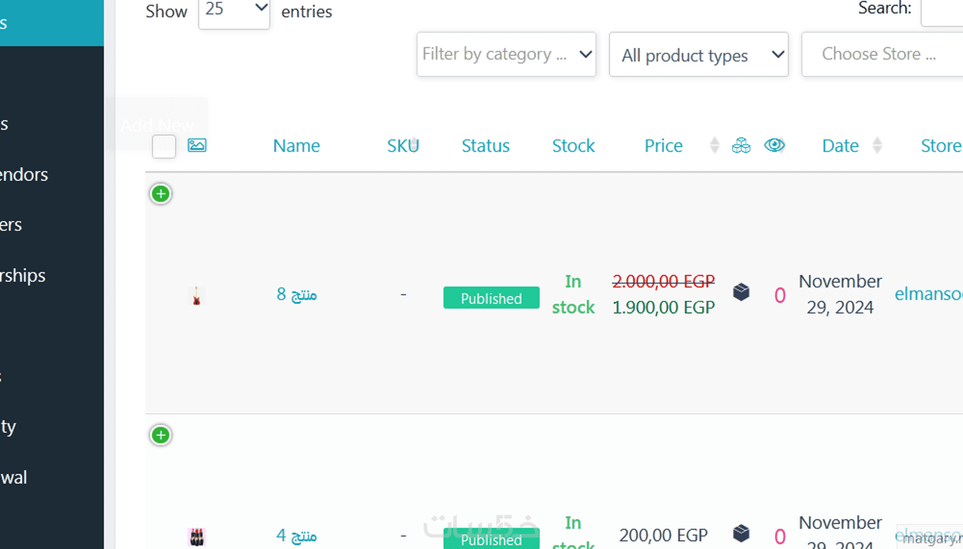Click the Name column header
The height and width of the screenshot is (549, 963).
296,146
